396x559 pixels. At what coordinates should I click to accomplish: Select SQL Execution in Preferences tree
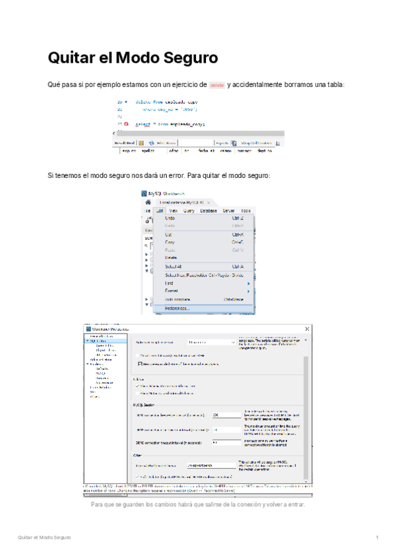106,355
